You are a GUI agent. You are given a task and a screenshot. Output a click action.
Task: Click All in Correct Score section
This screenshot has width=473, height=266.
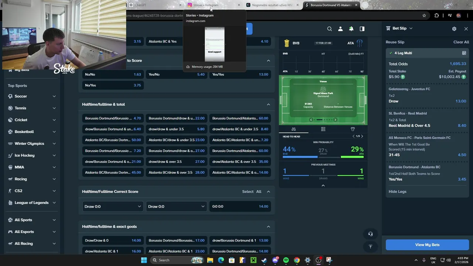coord(259,192)
